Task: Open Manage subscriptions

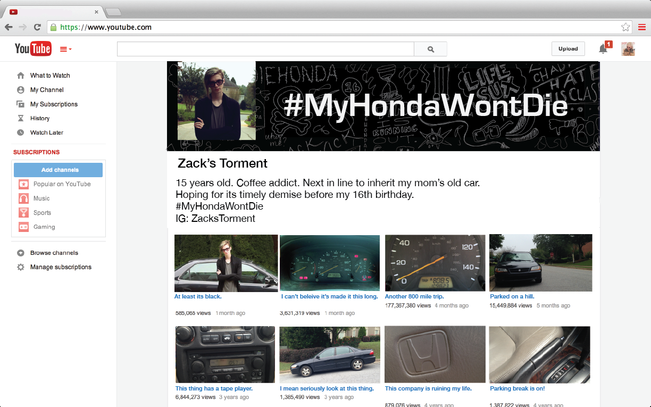Action: (61, 267)
